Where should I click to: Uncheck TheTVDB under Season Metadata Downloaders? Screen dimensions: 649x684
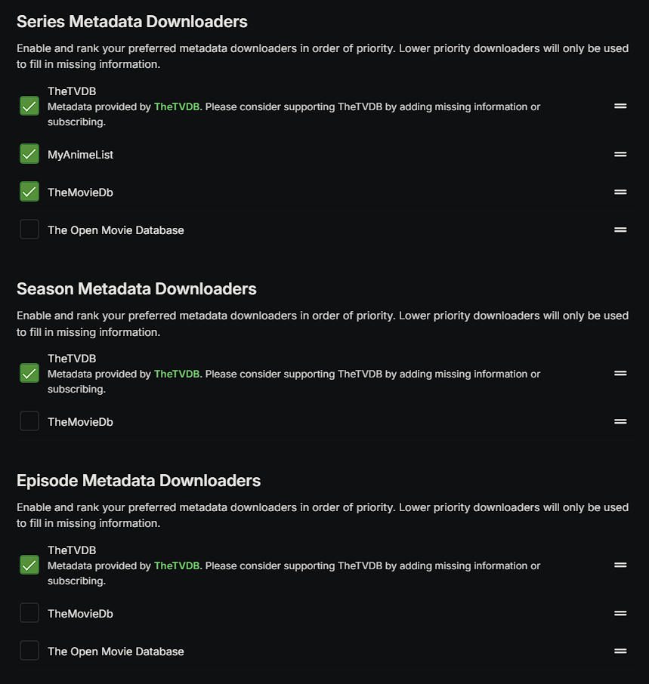tap(29, 373)
